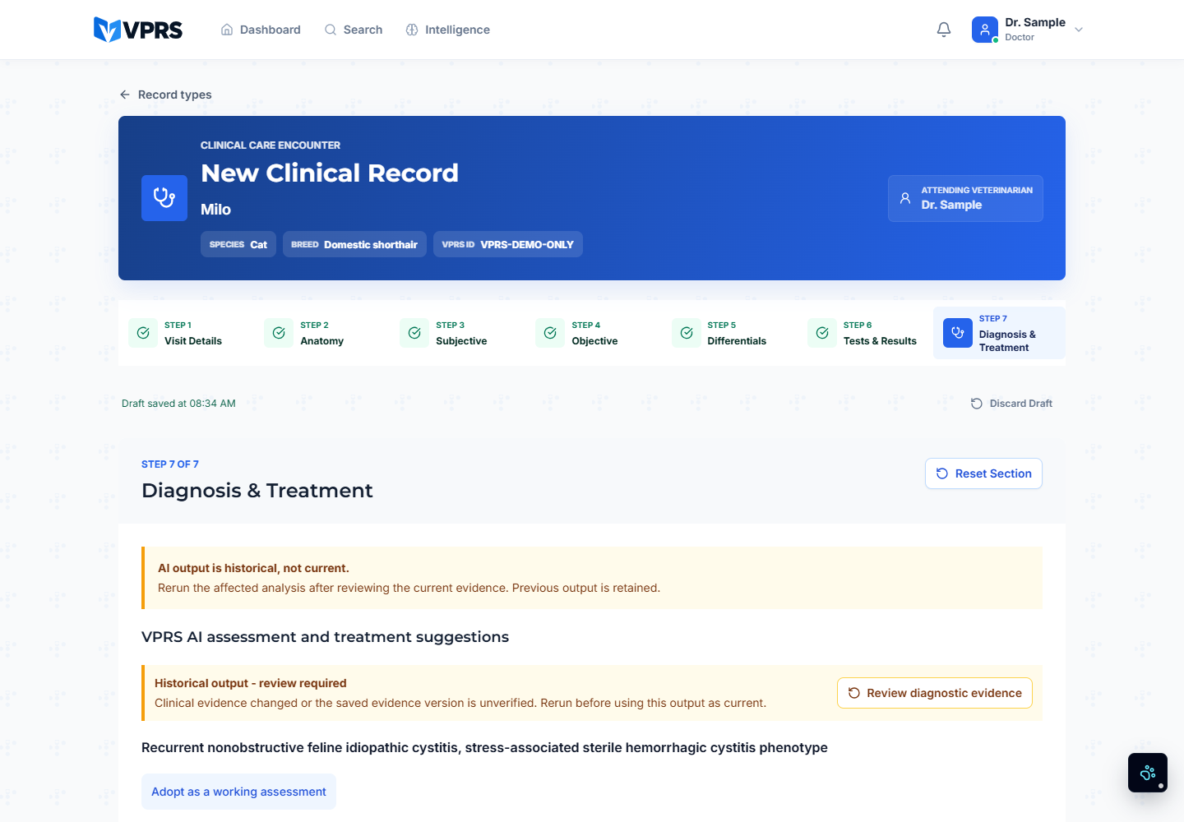The width and height of the screenshot is (1184, 822).
Task: Click the Intelligence brain icon
Action: (x=412, y=30)
